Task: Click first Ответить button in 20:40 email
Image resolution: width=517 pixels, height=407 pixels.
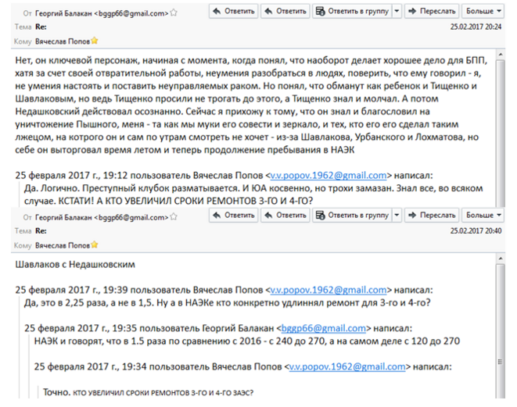Action: [x=233, y=216]
